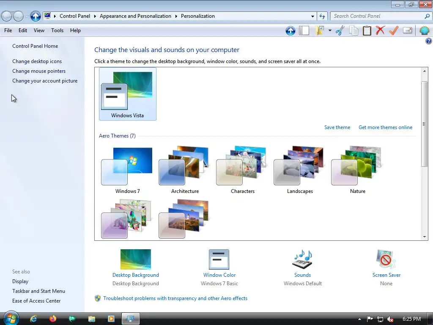
Task: Open Screen Saver settings icon
Action: point(386,259)
